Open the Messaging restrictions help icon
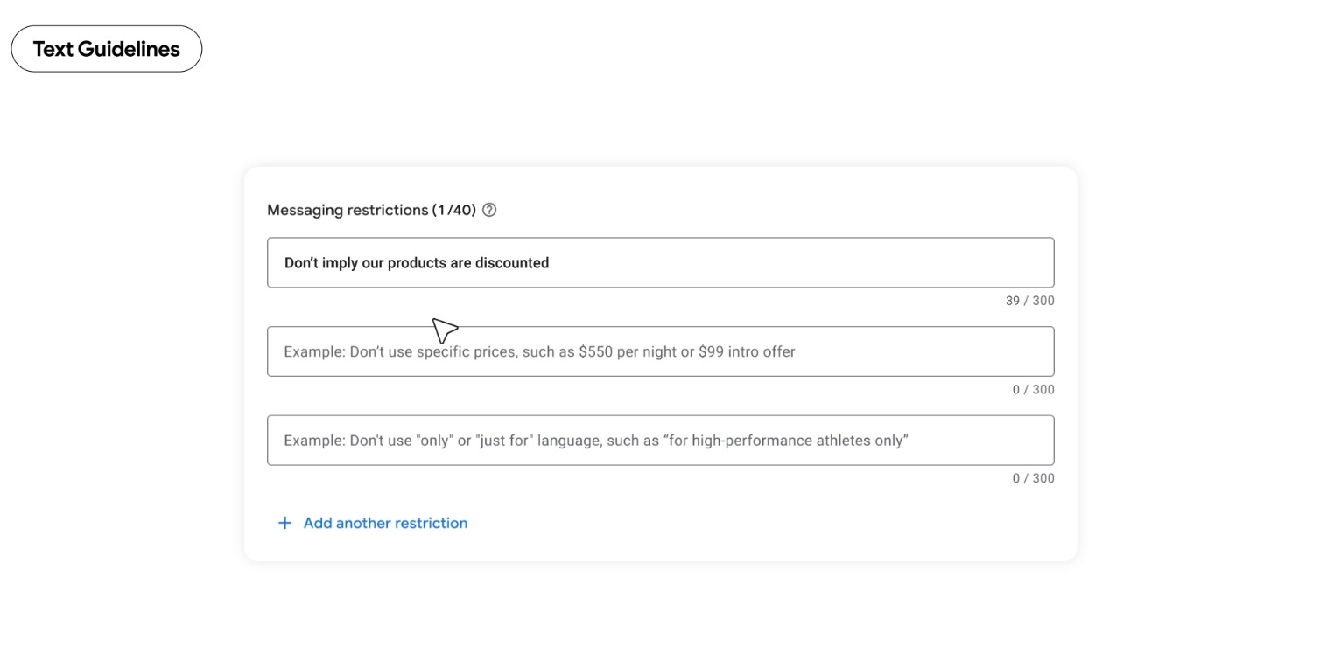This screenshot has width=1327, height=667. tap(489, 210)
